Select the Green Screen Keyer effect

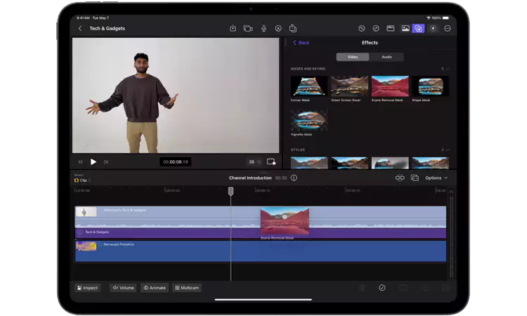point(349,86)
